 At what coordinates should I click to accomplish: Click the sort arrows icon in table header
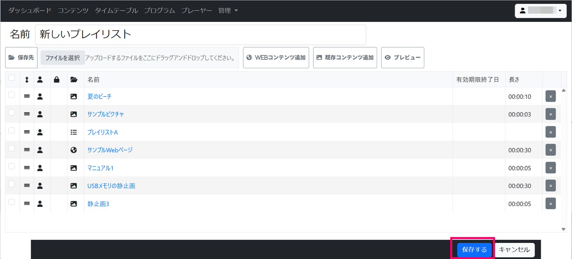point(27,80)
